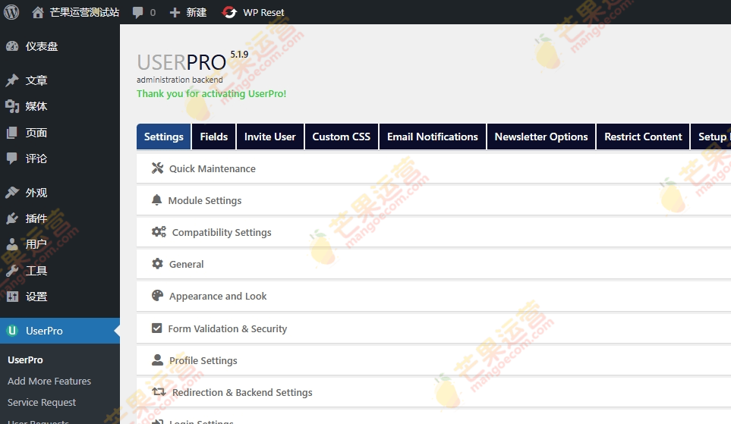Expand the General section
This screenshot has height=424, width=731.
tap(433, 264)
